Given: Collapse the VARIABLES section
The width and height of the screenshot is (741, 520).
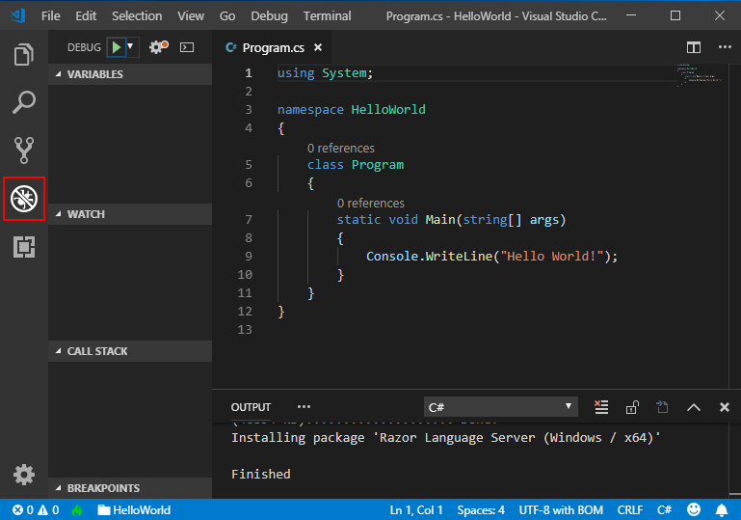Looking at the screenshot, I should coord(94,74).
